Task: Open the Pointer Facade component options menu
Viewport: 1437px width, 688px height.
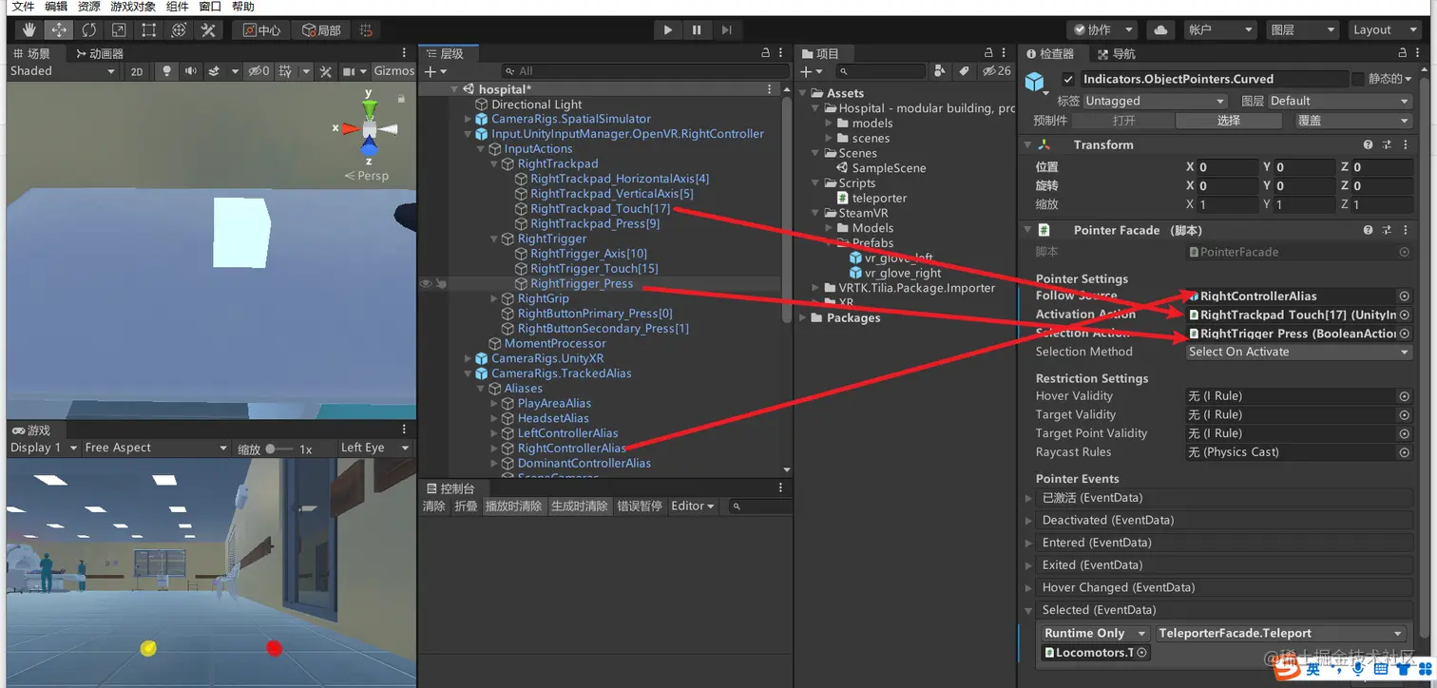Action: (x=1404, y=230)
